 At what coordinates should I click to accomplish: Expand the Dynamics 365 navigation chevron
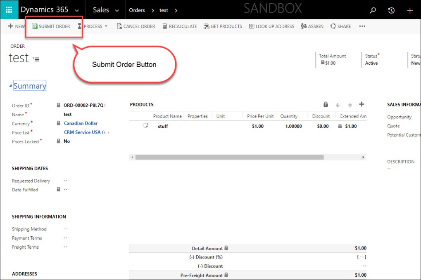(77, 10)
